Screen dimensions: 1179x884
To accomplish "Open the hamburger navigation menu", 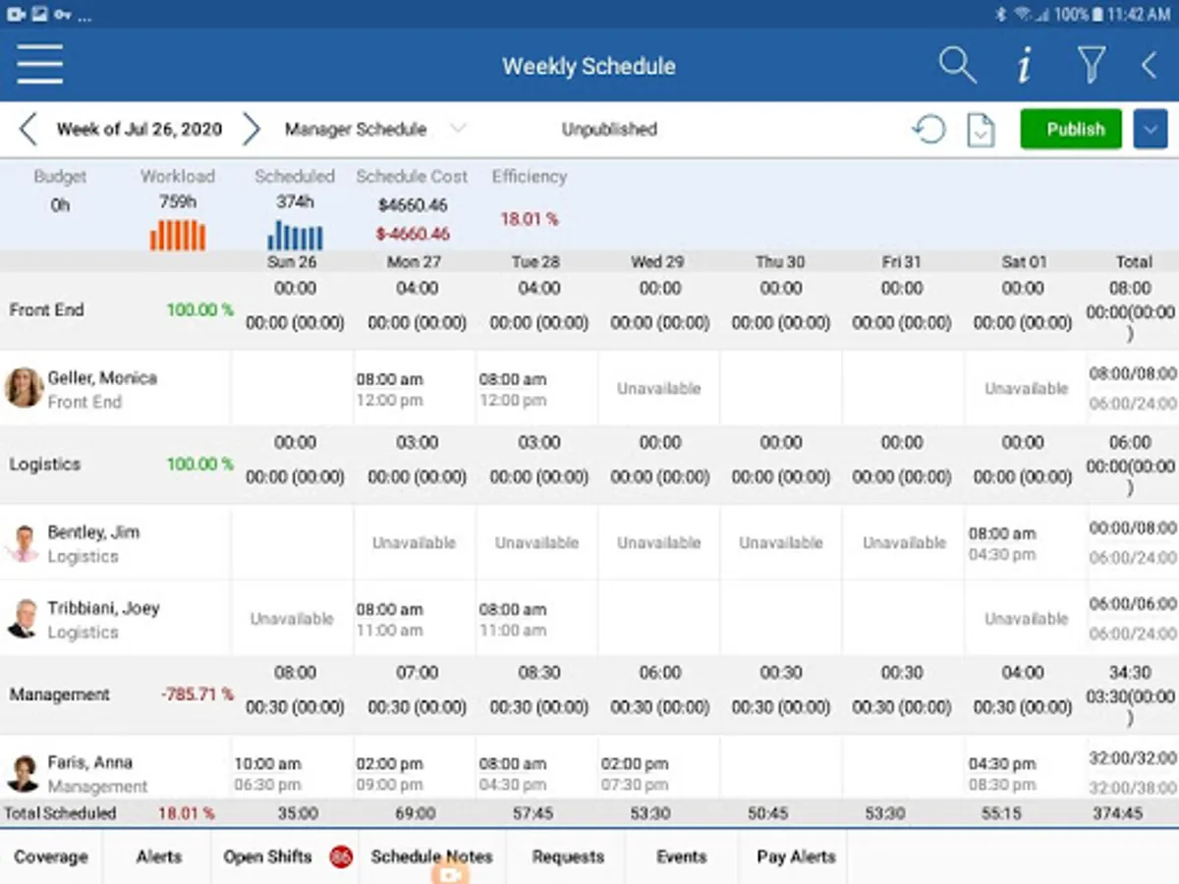I will click(x=40, y=65).
